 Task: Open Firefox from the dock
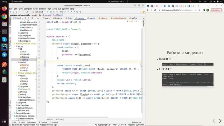[x=4, y=8]
